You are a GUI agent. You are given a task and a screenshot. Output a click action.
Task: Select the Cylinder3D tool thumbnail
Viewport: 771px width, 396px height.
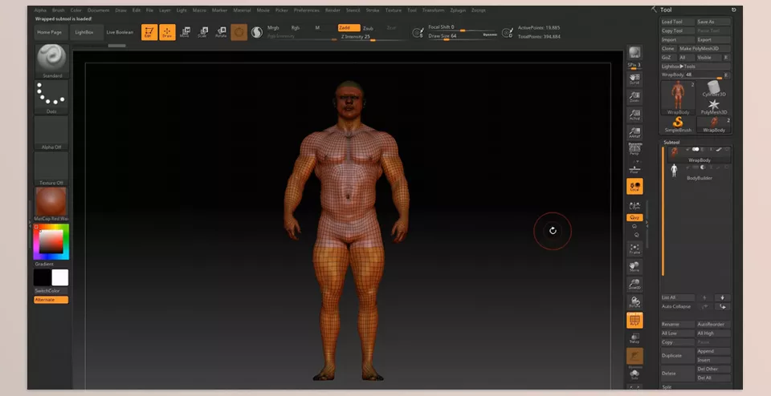(x=714, y=89)
